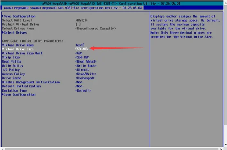Screen dimensions: 227x150
Task: Select the Select Drives From label
Action: click(18, 29)
